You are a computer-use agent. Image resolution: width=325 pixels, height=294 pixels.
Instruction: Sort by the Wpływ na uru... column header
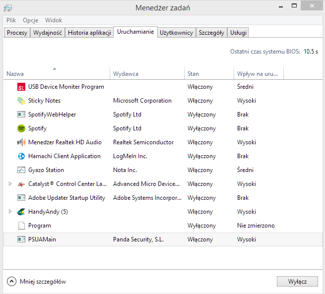(259, 73)
